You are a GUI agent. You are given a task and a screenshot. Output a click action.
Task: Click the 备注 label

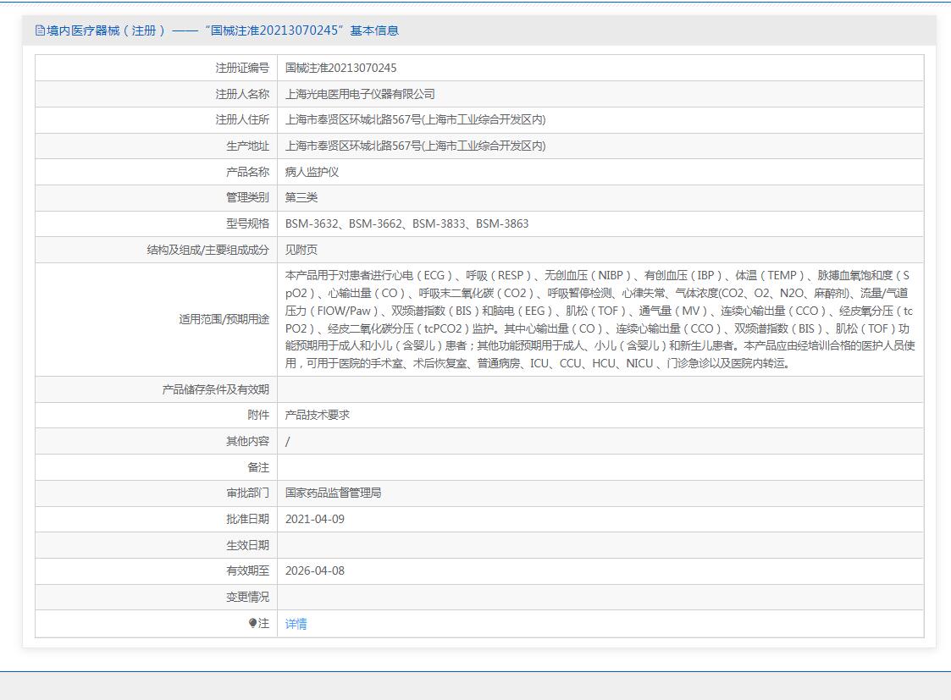258,467
